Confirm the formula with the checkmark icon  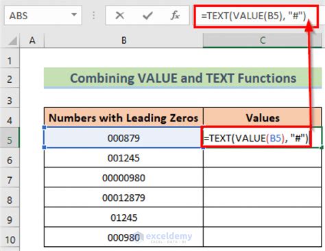click(x=147, y=16)
